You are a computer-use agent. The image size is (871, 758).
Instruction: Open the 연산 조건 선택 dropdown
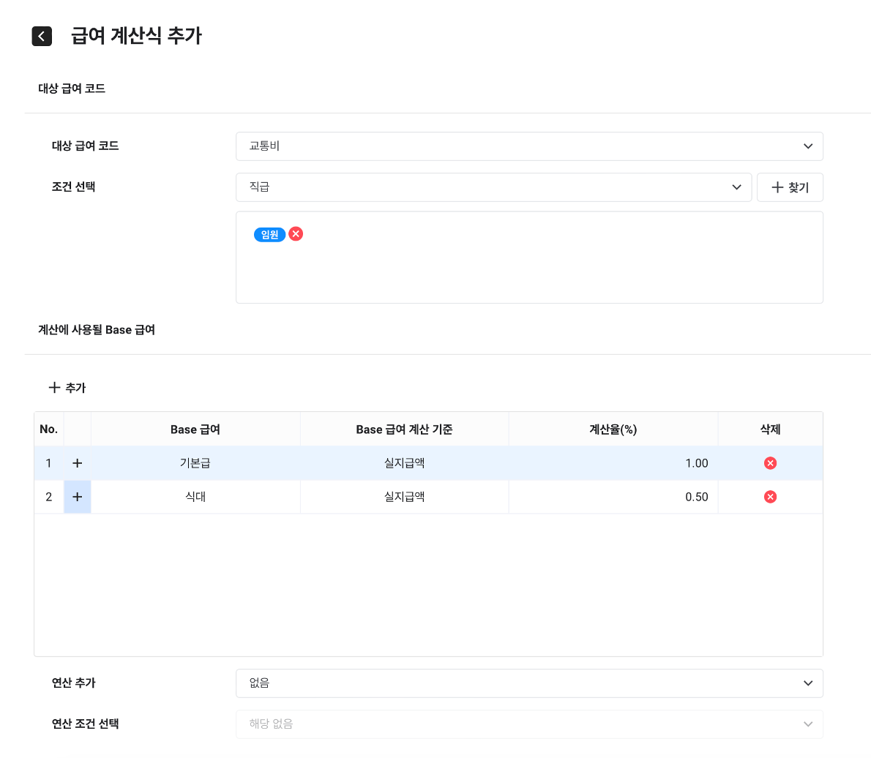pyautogui.click(x=529, y=724)
